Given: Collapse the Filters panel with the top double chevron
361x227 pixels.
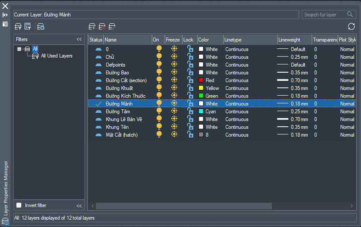Looking at the screenshot, I should (x=79, y=39).
